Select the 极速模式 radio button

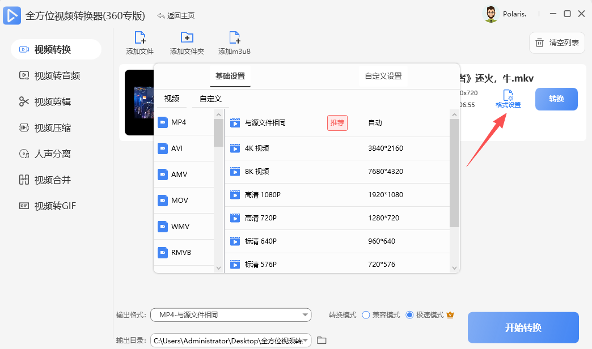410,315
